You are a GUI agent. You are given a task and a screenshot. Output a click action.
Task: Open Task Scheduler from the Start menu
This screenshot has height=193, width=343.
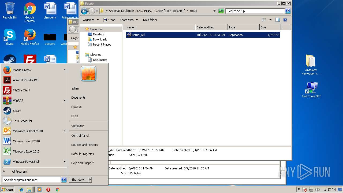tap(34, 121)
